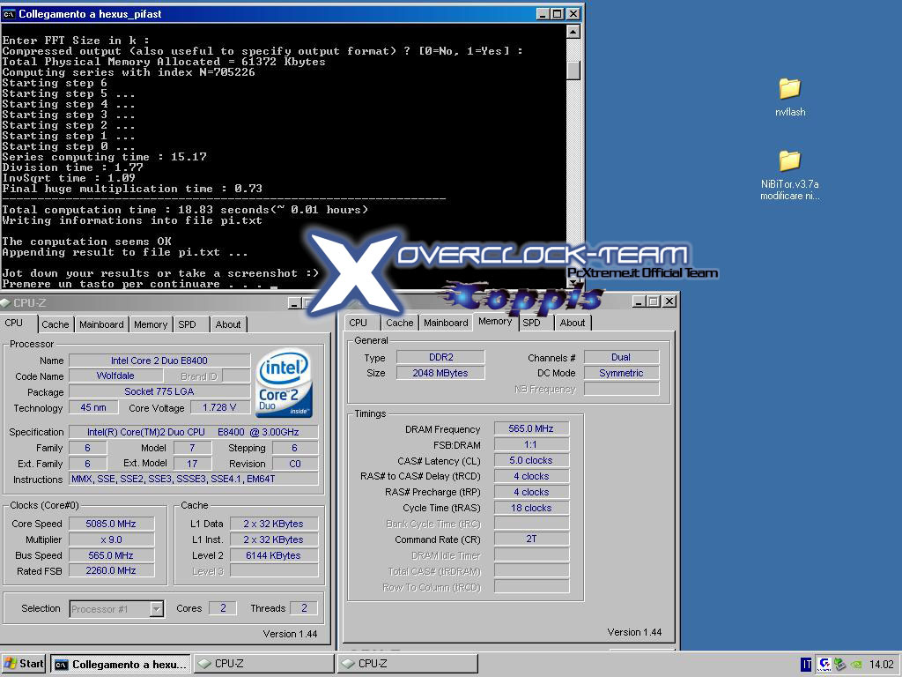This screenshot has height=677, width=902.
Task: Click the L1 Data value '2 x 32 KBytes'
Action: [274, 524]
